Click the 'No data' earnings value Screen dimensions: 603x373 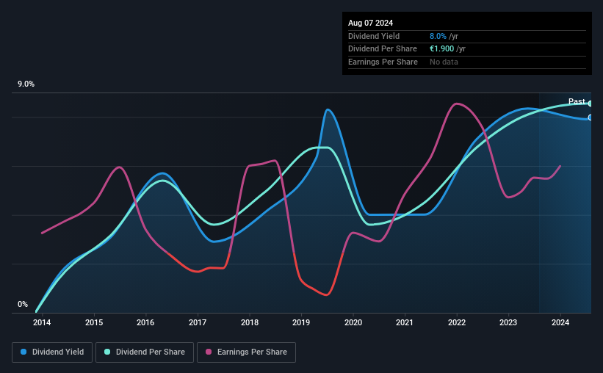(x=444, y=62)
